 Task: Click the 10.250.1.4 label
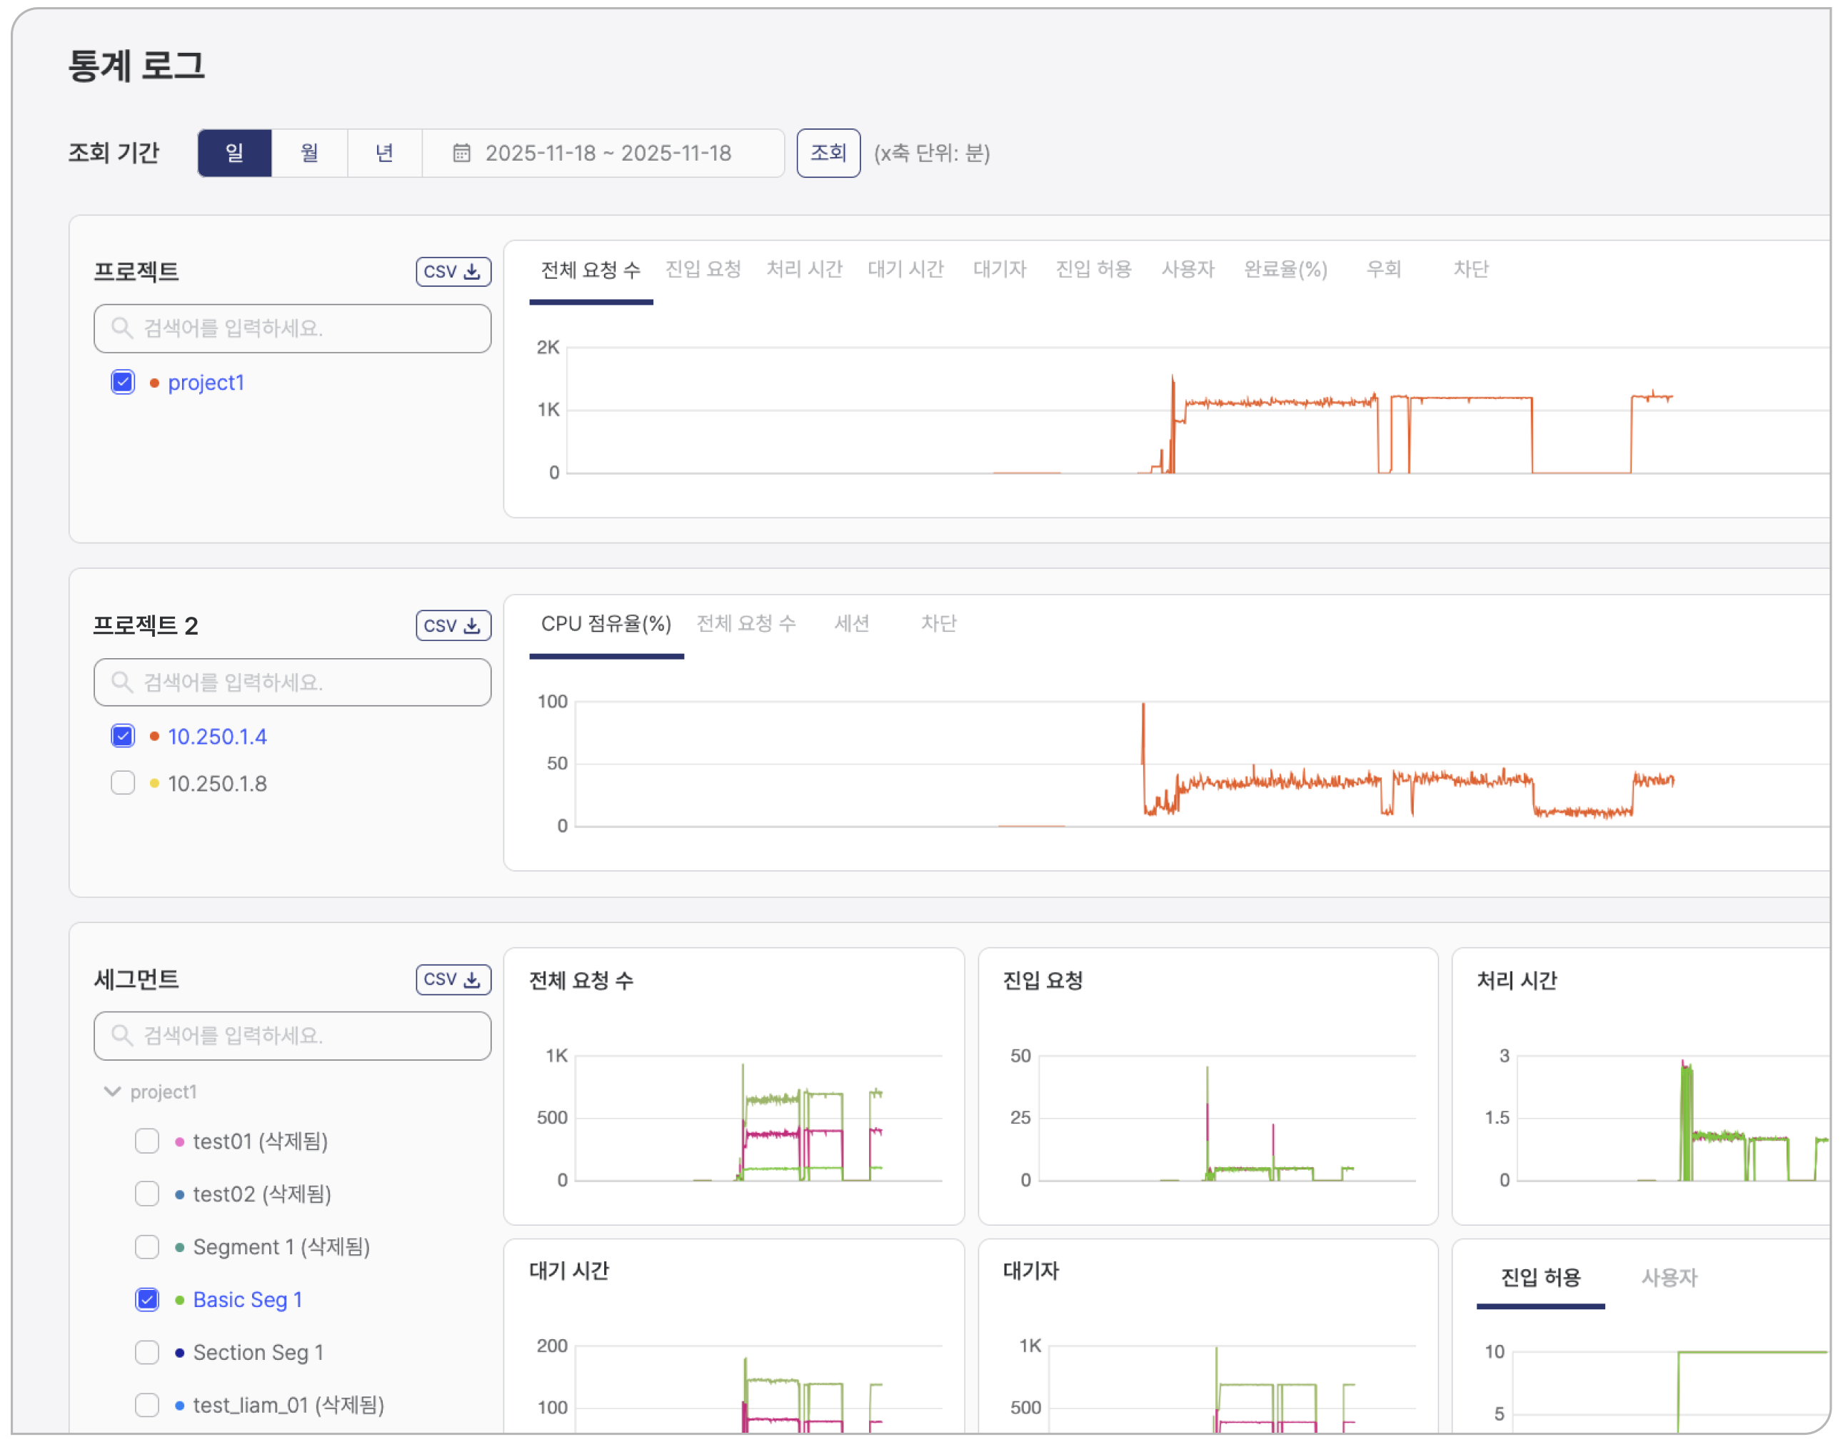(217, 736)
